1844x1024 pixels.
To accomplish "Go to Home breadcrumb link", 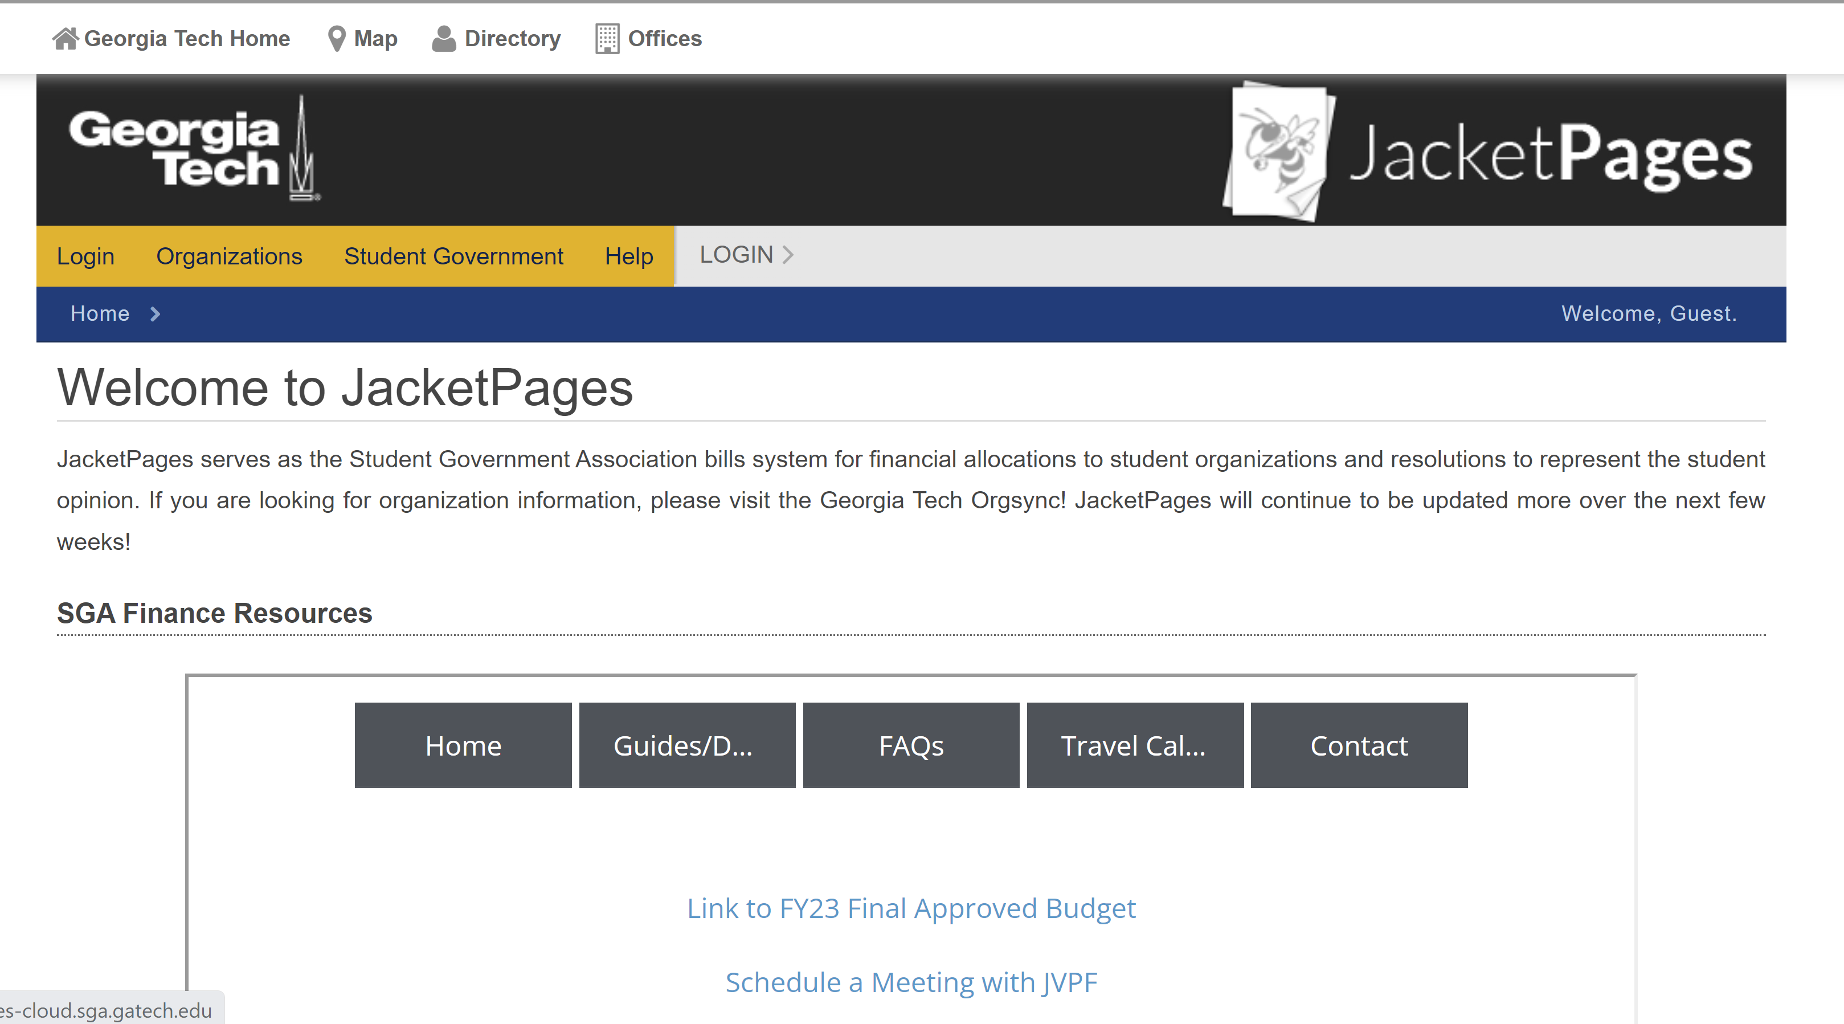I will pyautogui.click(x=100, y=313).
